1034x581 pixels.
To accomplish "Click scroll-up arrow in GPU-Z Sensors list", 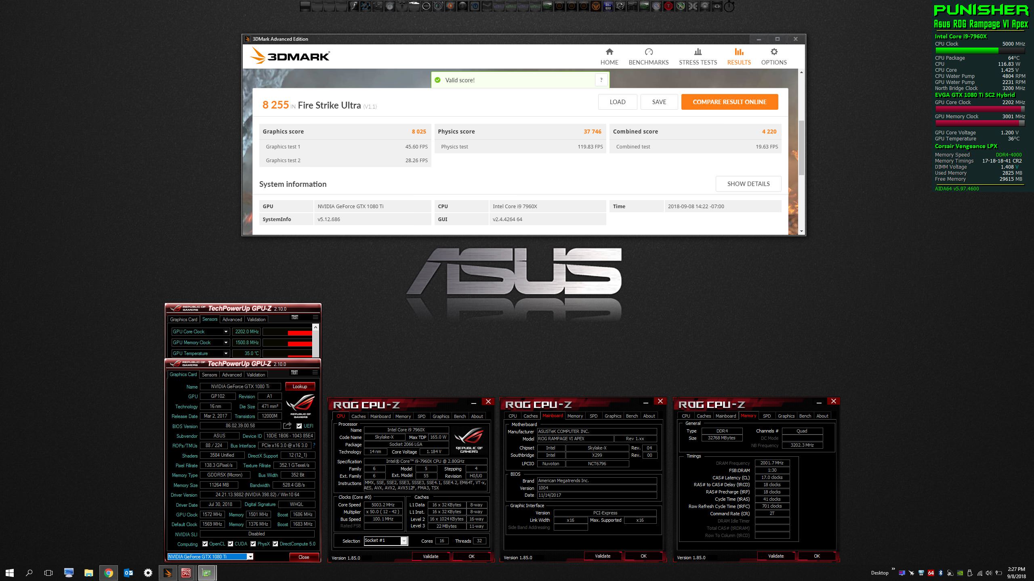I will click(315, 327).
